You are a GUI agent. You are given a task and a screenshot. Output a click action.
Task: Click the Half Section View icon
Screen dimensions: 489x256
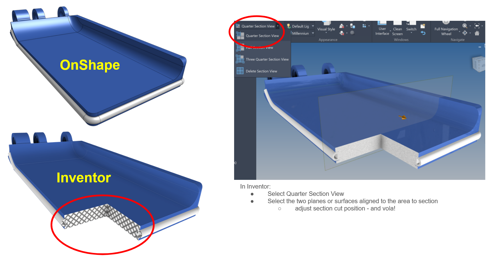click(240, 47)
